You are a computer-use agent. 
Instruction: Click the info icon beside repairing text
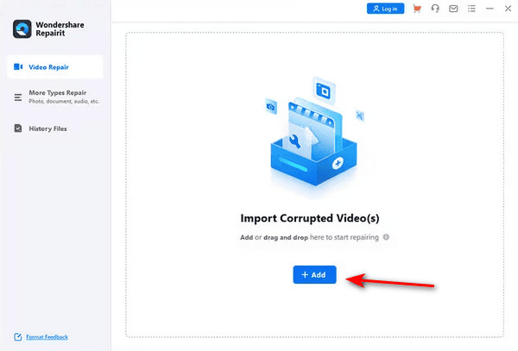click(x=386, y=237)
